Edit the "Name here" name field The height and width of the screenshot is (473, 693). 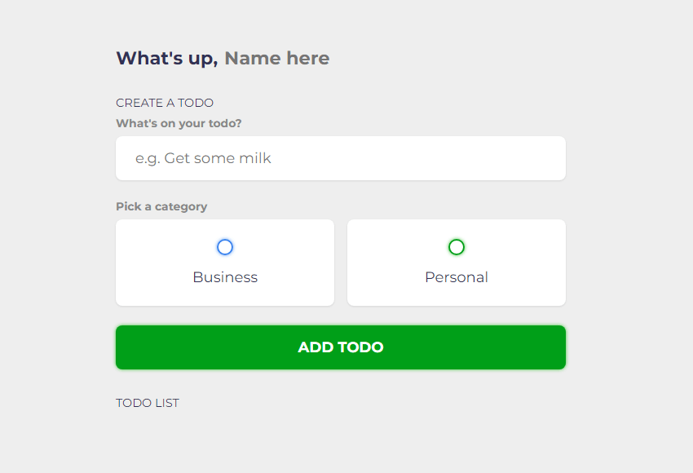tap(277, 59)
